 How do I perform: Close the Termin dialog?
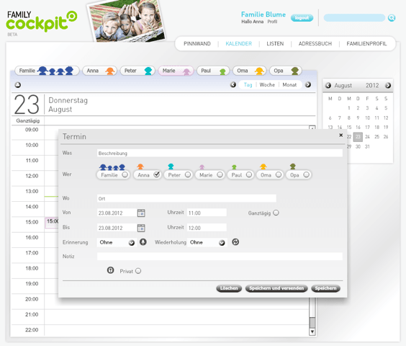[x=341, y=135]
